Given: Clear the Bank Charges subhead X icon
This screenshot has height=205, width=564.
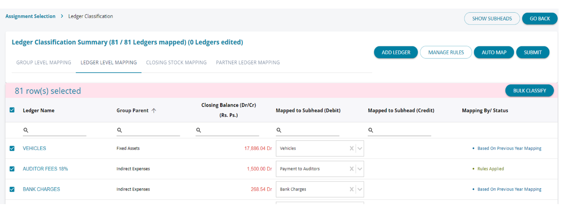Looking at the screenshot, I should [352, 189].
